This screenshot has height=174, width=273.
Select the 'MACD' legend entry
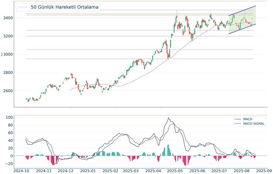click(x=248, y=119)
